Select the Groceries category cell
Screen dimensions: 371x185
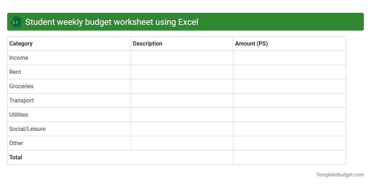click(x=69, y=86)
